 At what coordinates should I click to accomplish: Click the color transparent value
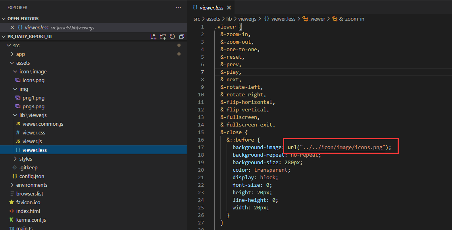[271, 170]
